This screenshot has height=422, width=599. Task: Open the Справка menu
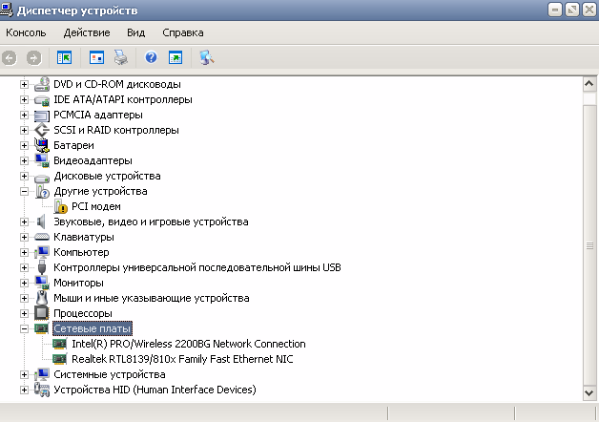(x=183, y=32)
